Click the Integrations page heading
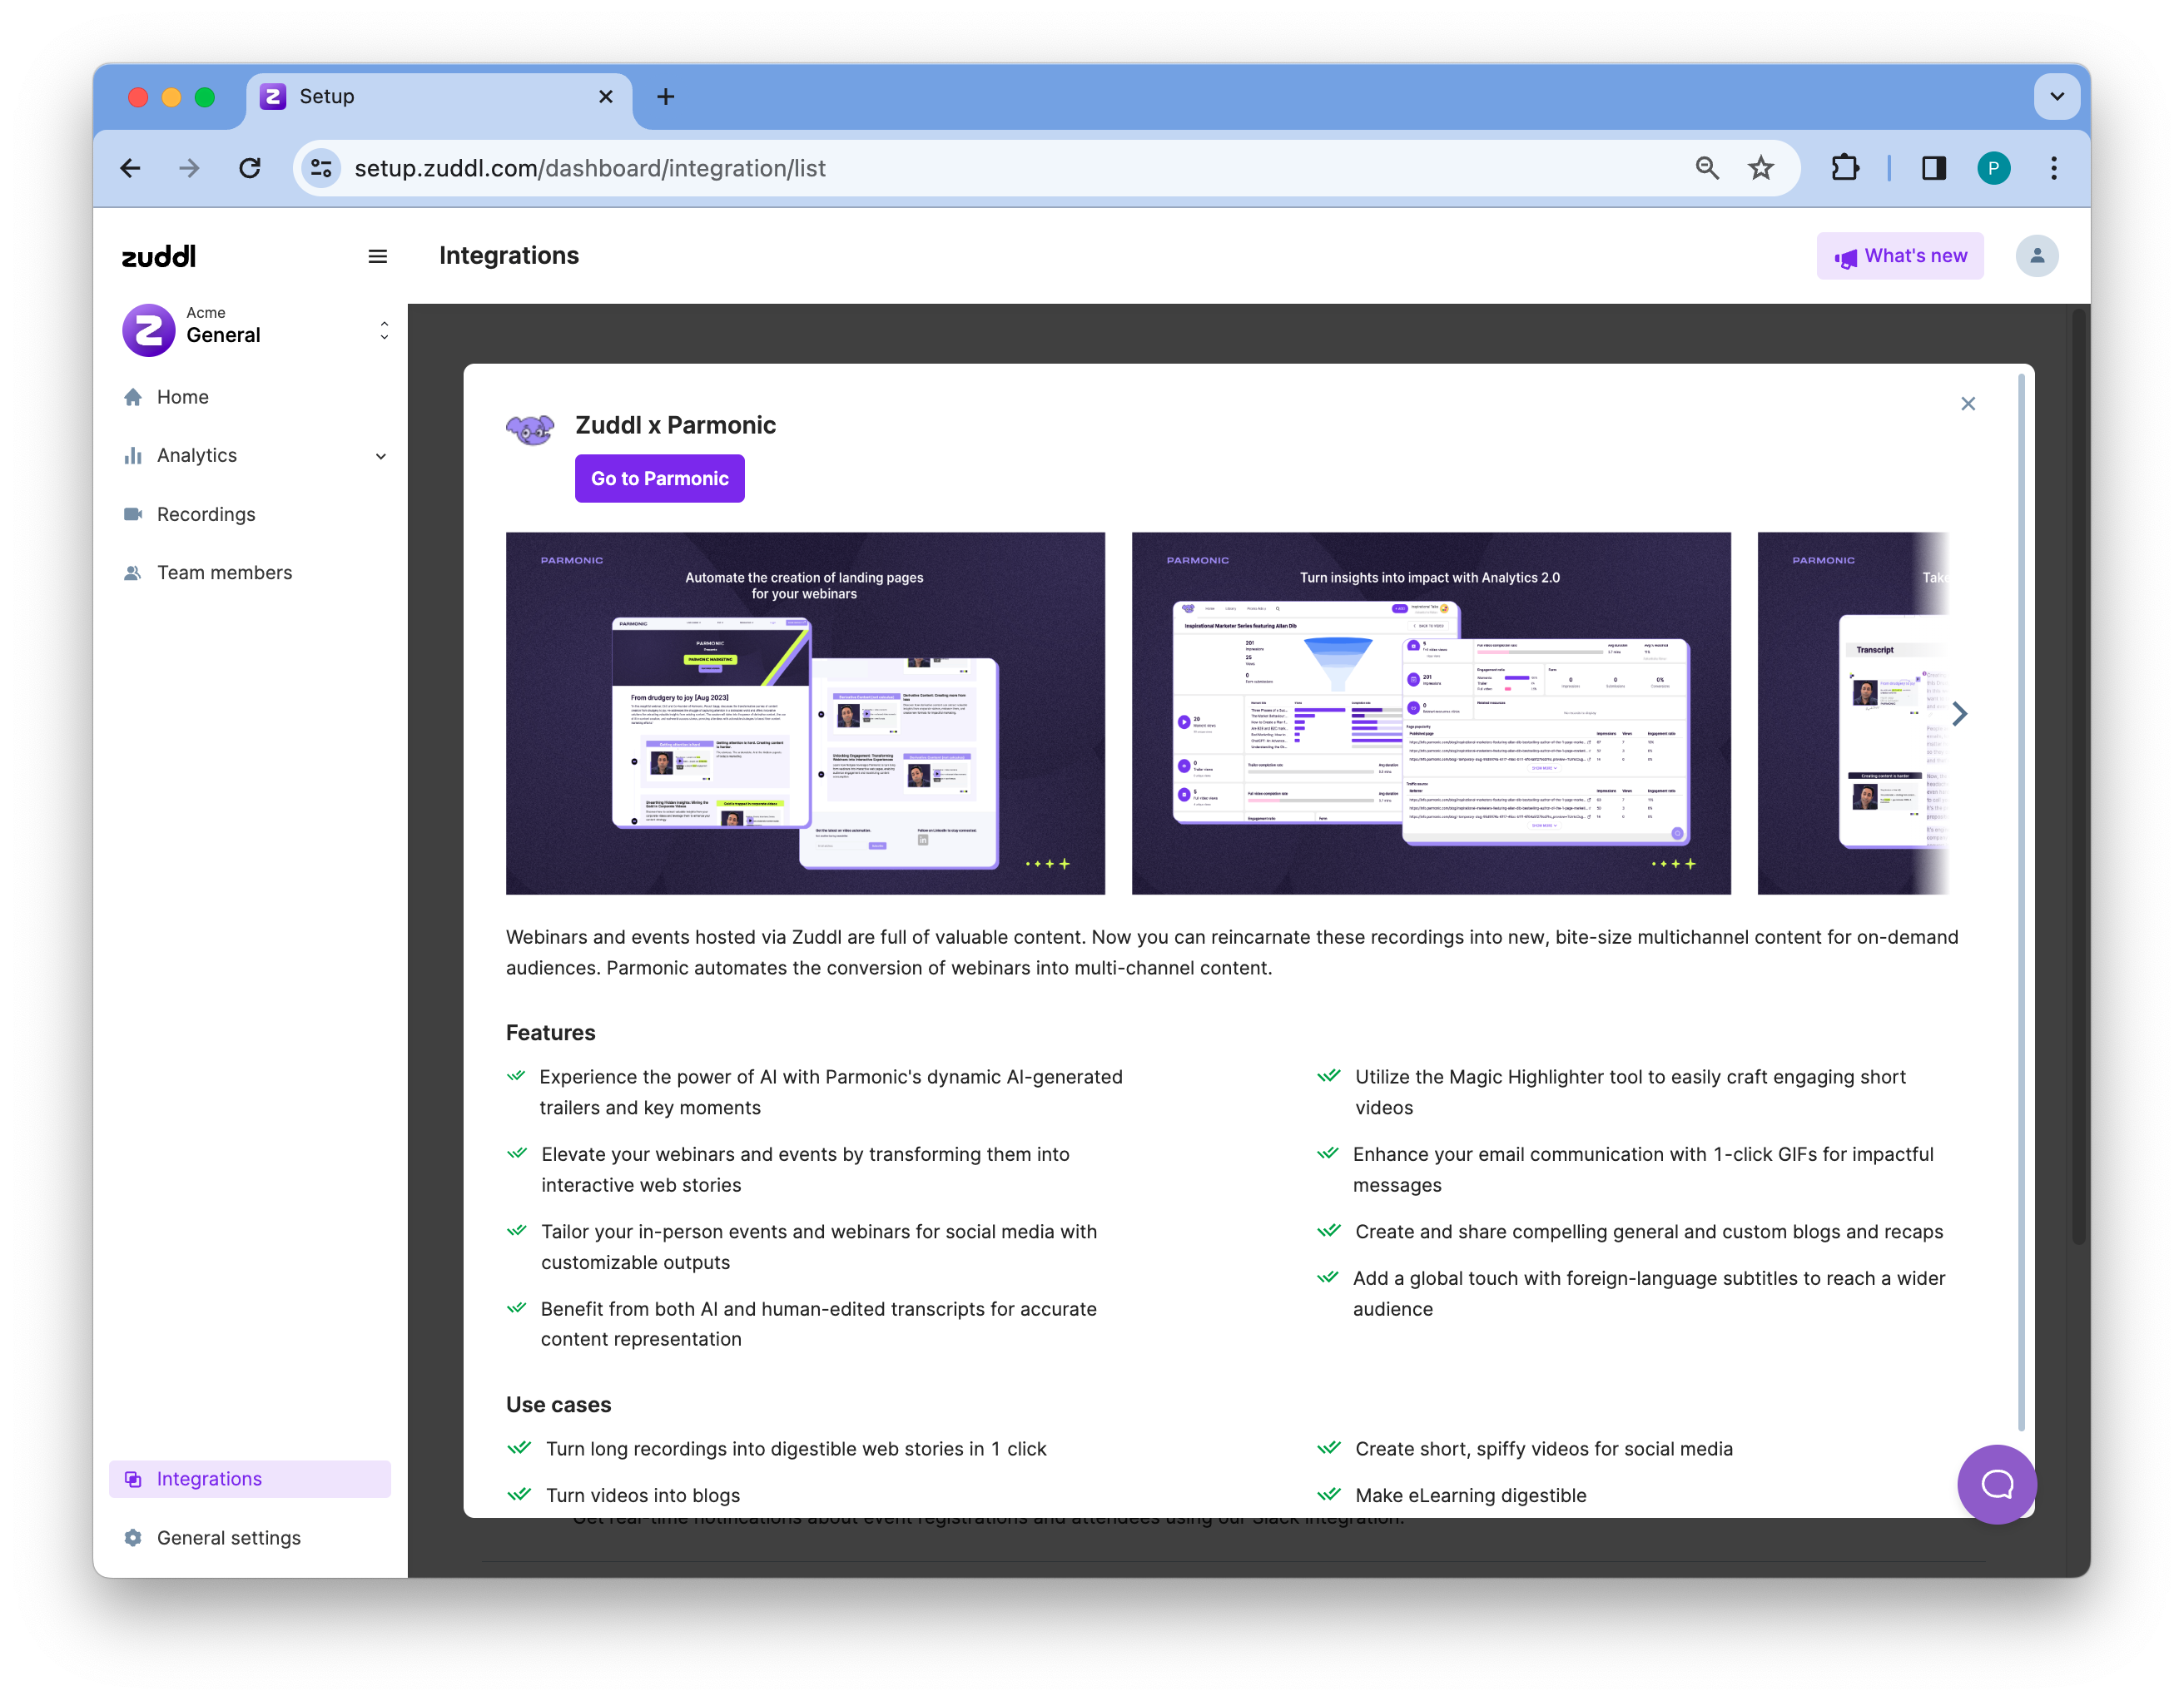The height and width of the screenshot is (1701, 2184). point(509,256)
